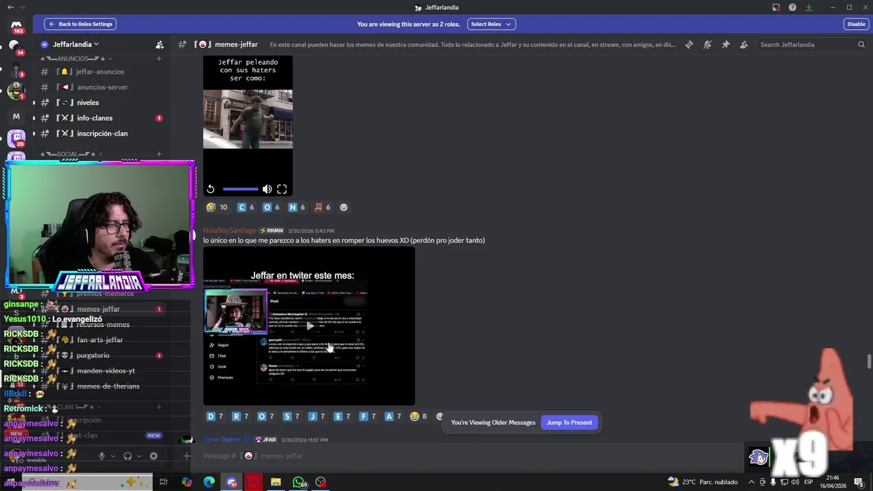Screen dimensions: 873x491
Task: Click the green download update icon
Action: coord(809,8)
